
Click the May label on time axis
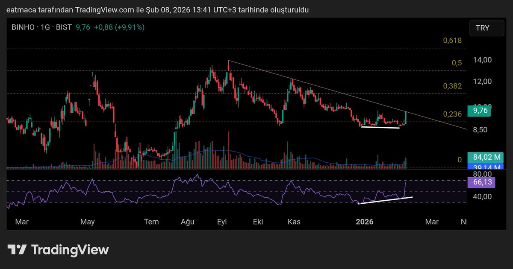tap(87, 222)
